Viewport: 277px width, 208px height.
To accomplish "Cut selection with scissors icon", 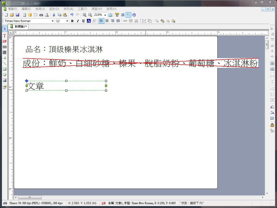I will (x=54, y=15).
